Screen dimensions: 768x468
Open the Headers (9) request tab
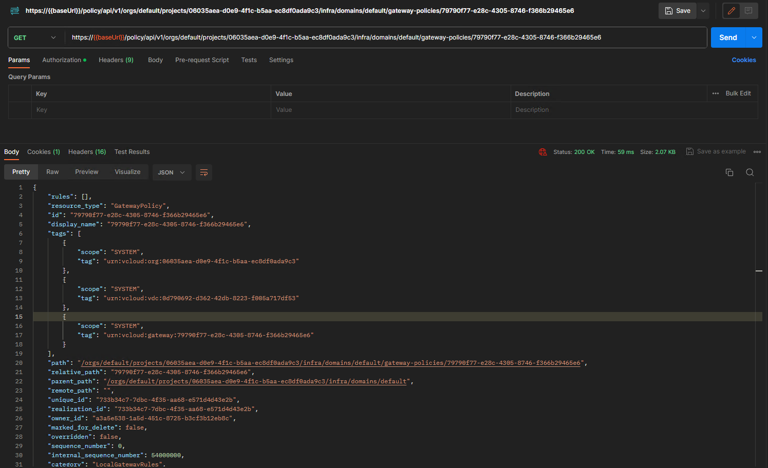coord(116,60)
